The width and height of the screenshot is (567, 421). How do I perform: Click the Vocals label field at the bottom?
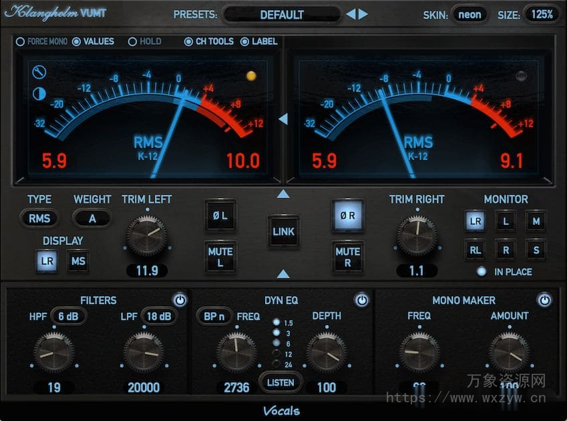(283, 411)
